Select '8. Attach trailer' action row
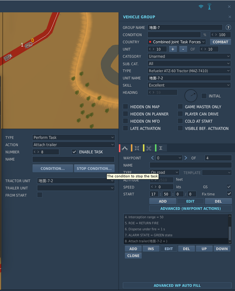235x291 pixels. point(176,241)
